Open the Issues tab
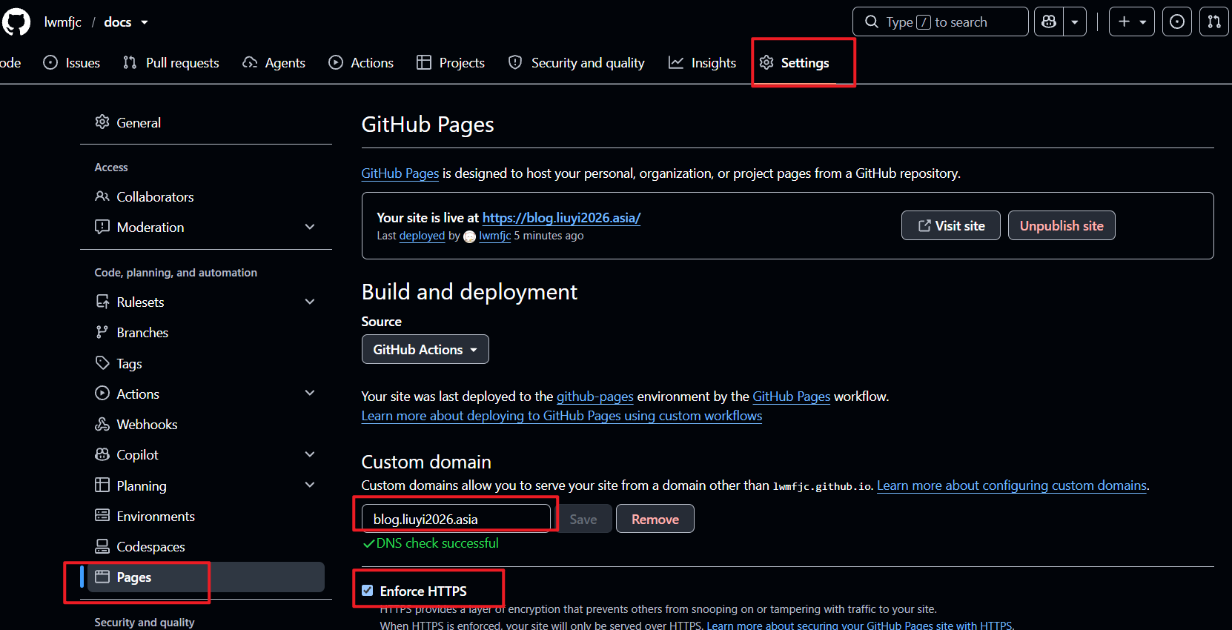This screenshot has width=1232, height=630. [x=72, y=63]
